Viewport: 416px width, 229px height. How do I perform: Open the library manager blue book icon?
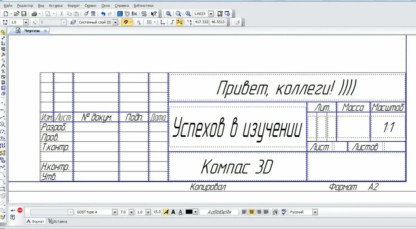pos(120,13)
